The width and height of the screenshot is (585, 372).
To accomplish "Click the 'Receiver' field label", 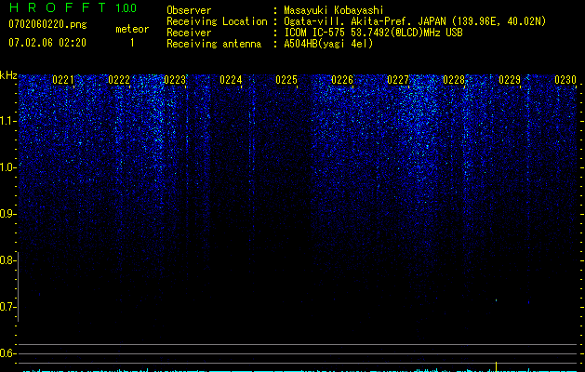I will (x=189, y=33).
